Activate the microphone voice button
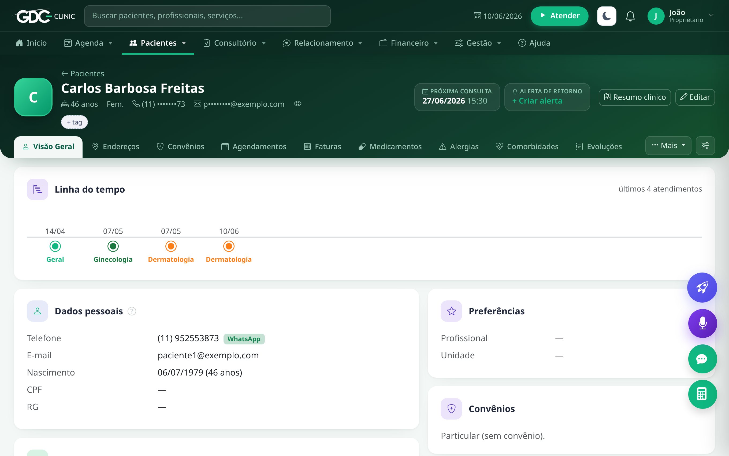 pyautogui.click(x=702, y=323)
